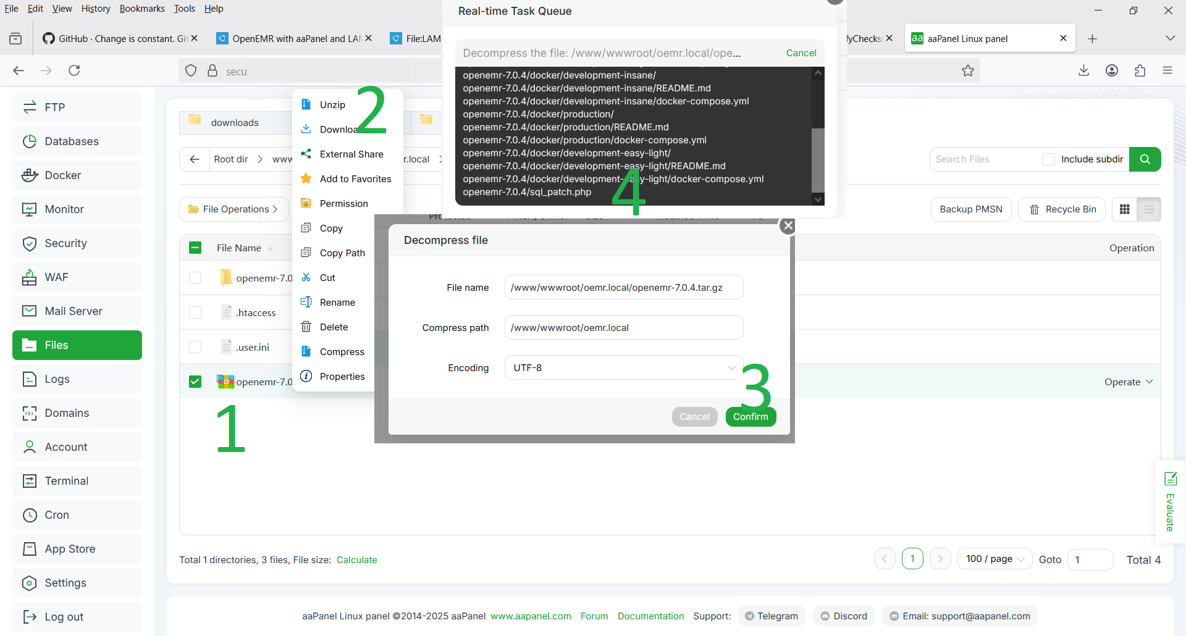The height and width of the screenshot is (636, 1186).
Task: Close the Decompress file dialog
Action: click(x=788, y=226)
